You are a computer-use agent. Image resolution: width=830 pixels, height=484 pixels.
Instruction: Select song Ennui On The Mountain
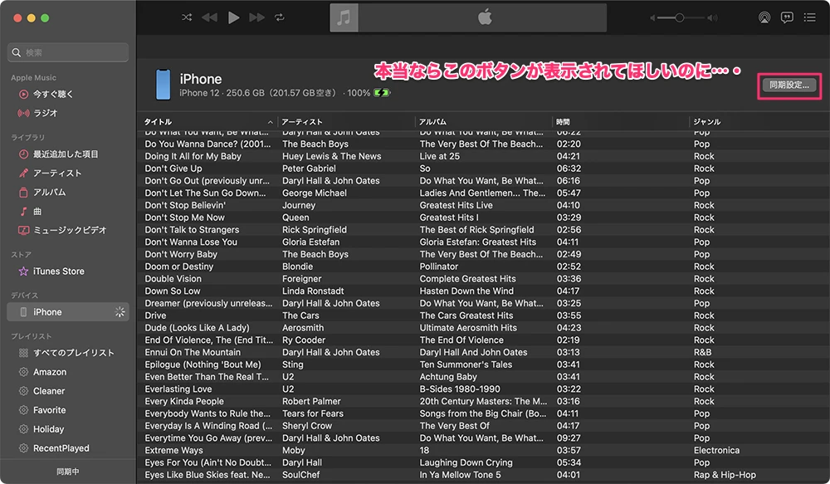[x=193, y=352]
